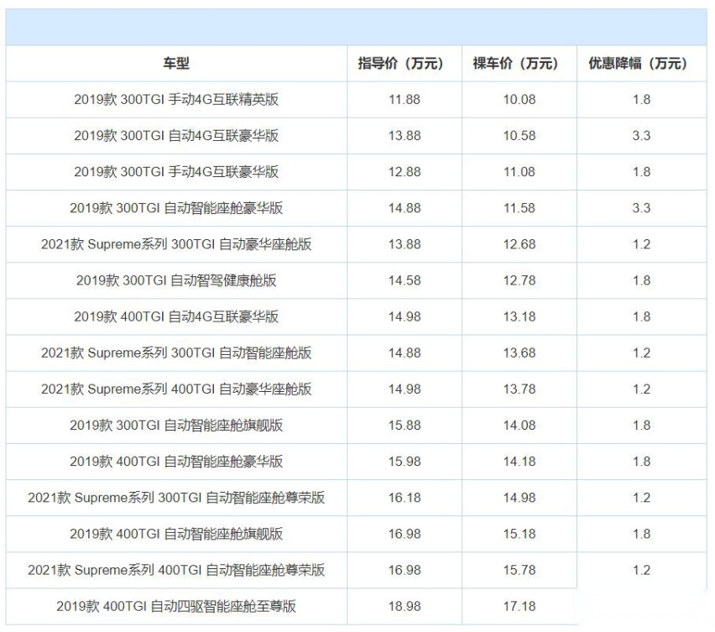The image size is (715, 632).
Task: Click 3.3 discount in 自动4G互联豪华版 300TGI row
Action: tap(641, 135)
